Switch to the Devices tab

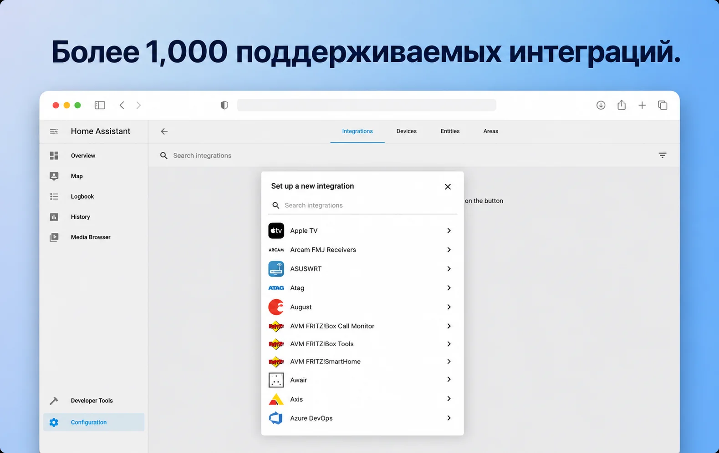point(406,131)
